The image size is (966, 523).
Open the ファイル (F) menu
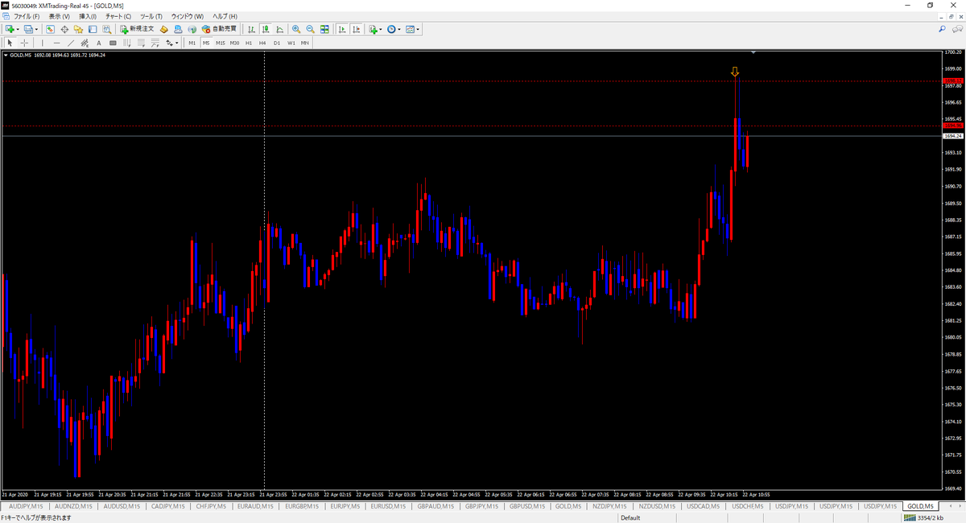click(27, 16)
